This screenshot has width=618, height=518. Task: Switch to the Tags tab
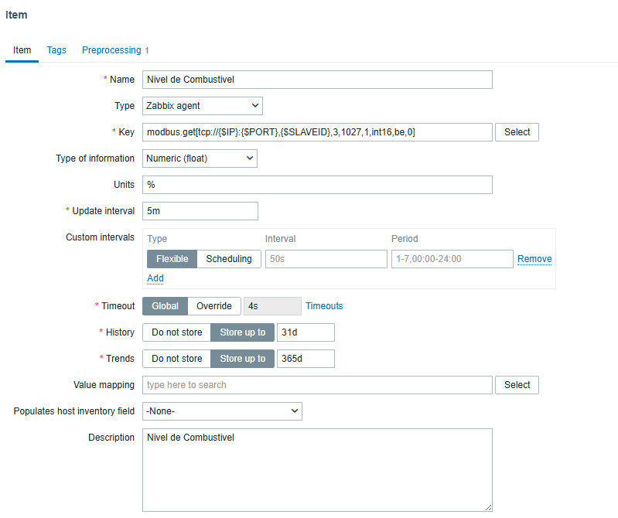(56, 50)
